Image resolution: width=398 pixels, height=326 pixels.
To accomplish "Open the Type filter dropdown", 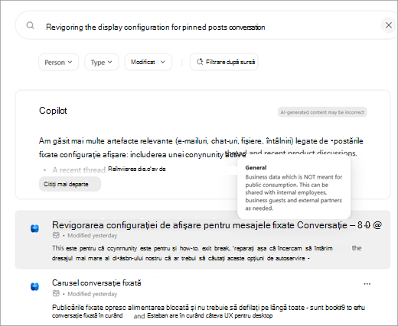I will 102,62.
